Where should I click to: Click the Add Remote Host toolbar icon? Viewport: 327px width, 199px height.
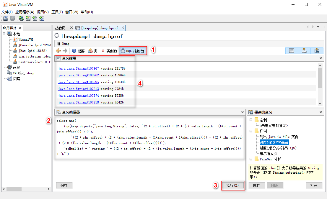tap(21, 19)
